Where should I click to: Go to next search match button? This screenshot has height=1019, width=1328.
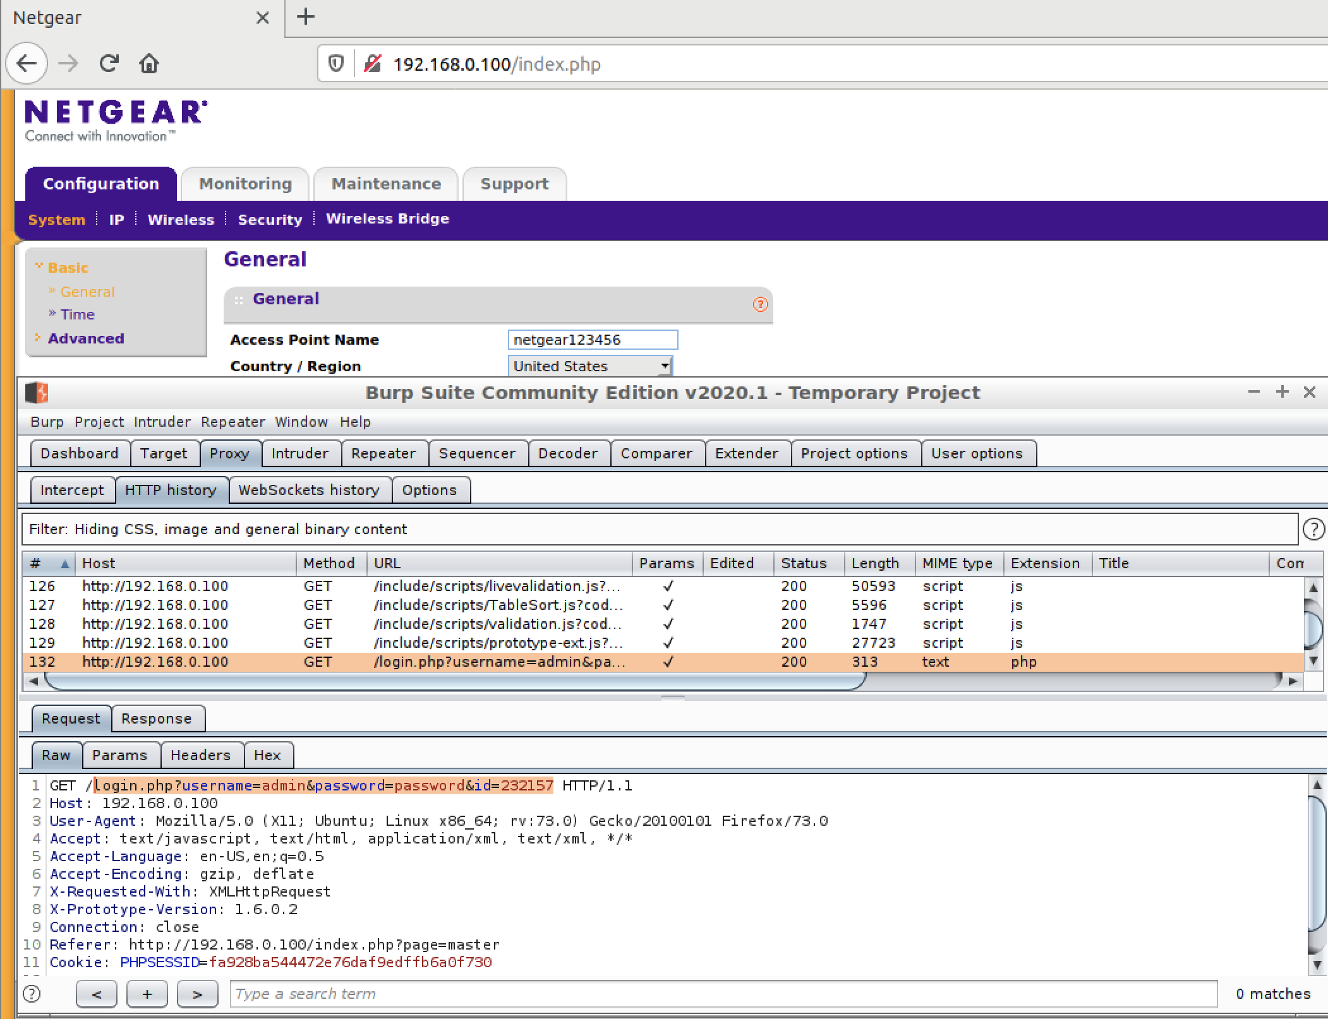pos(198,994)
